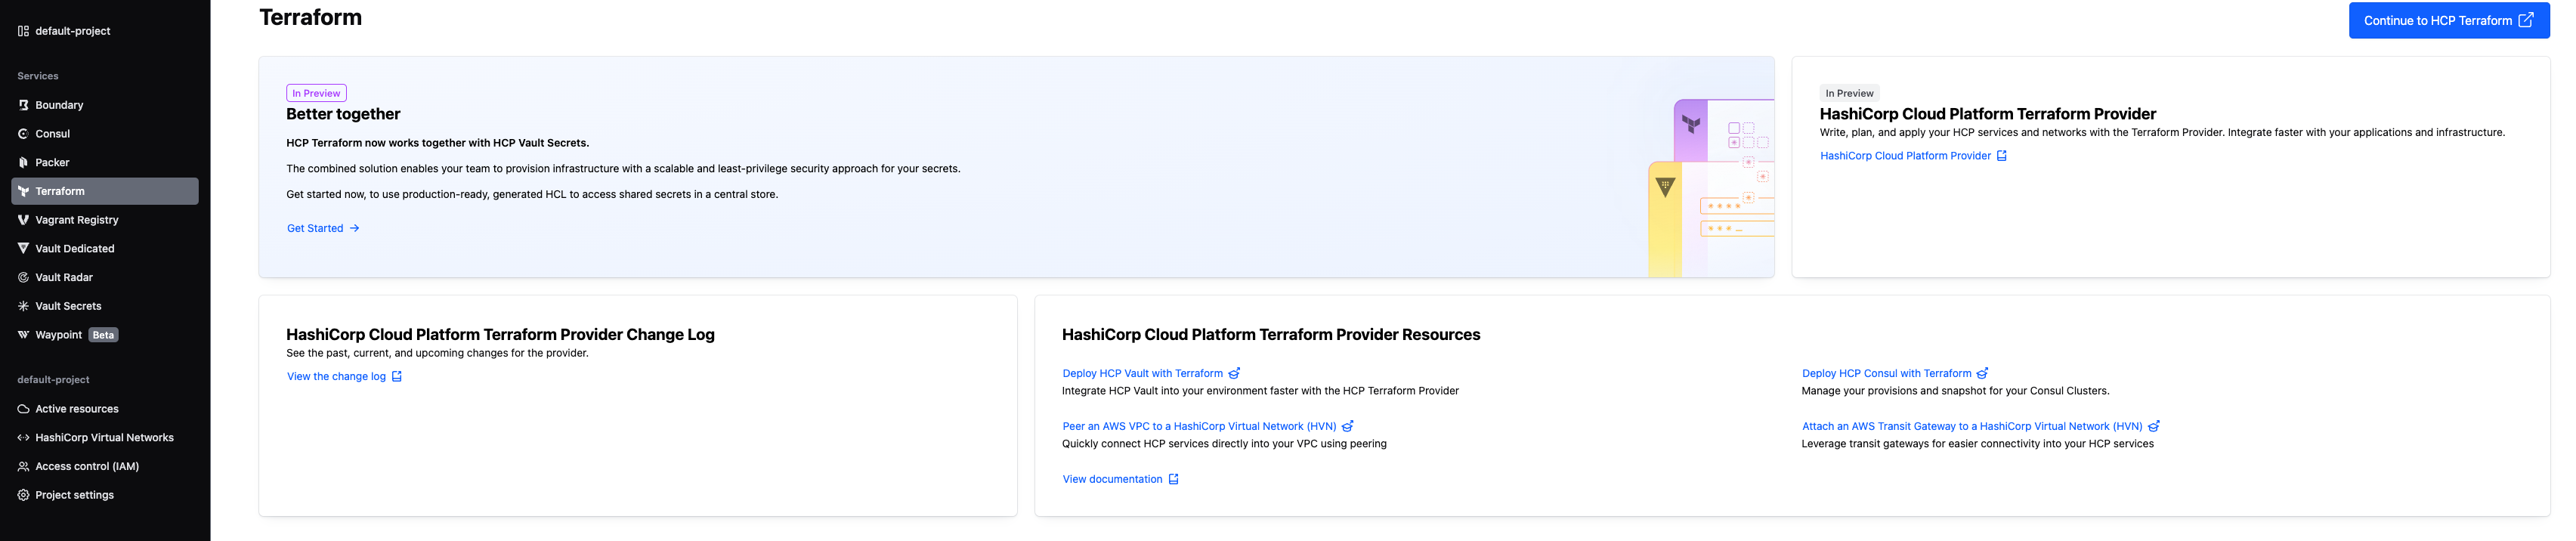Open the Terraform sidebar menu item

coord(60,191)
